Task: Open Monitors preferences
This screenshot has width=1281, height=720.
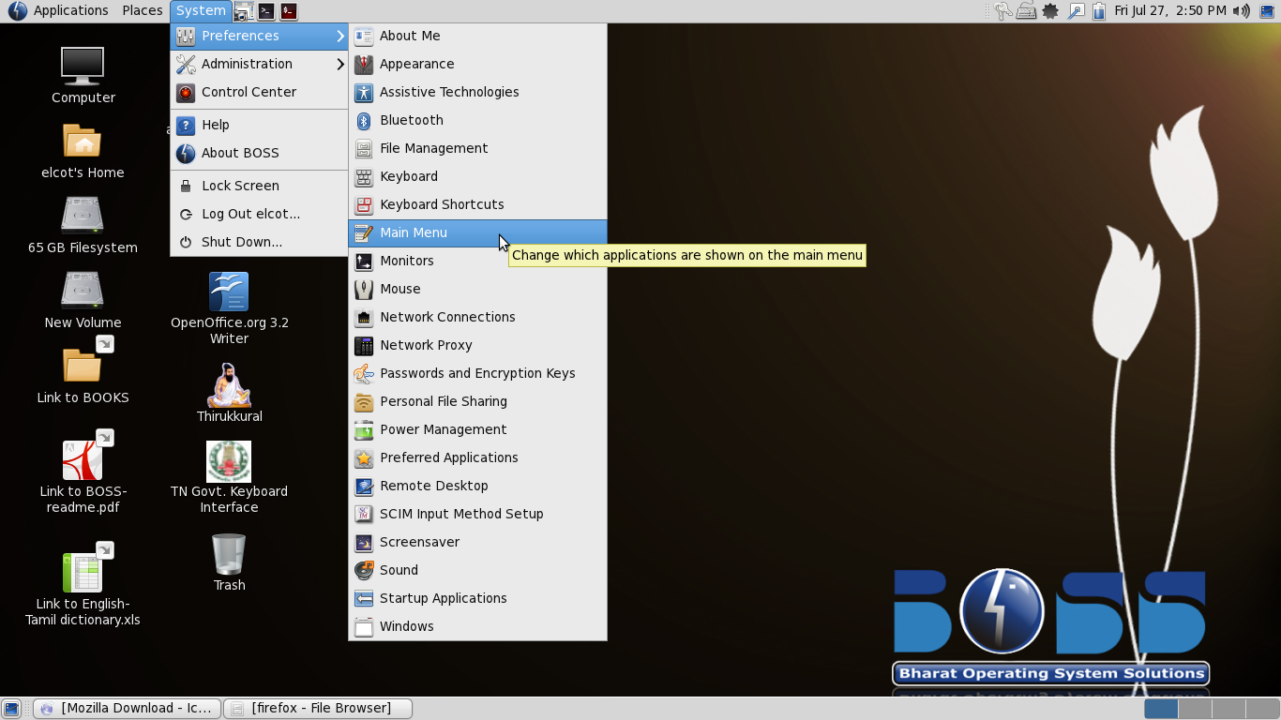Action: 477,261
